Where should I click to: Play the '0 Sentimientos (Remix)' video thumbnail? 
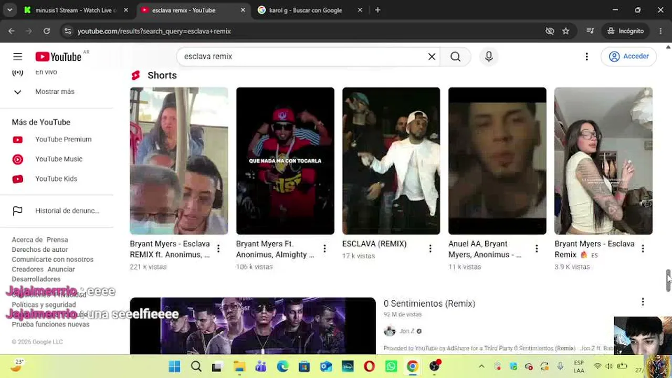click(253, 326)
